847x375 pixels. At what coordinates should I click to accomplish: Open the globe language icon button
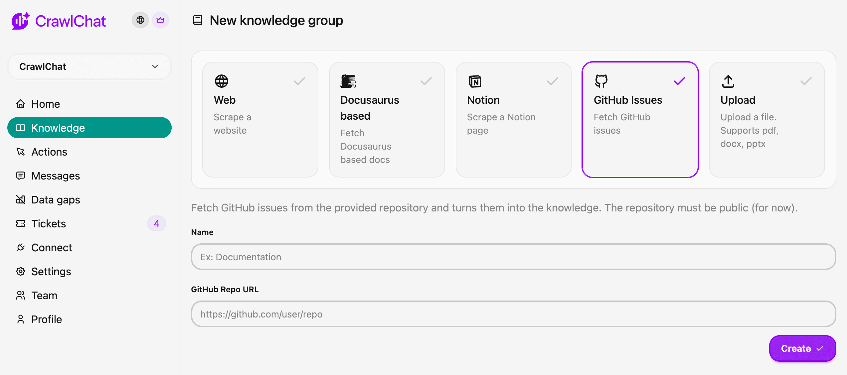click(140, 20)
